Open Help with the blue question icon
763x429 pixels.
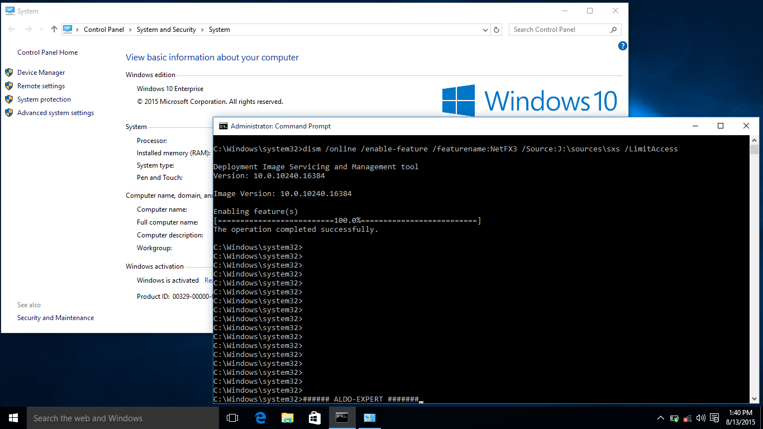[623, 46]
